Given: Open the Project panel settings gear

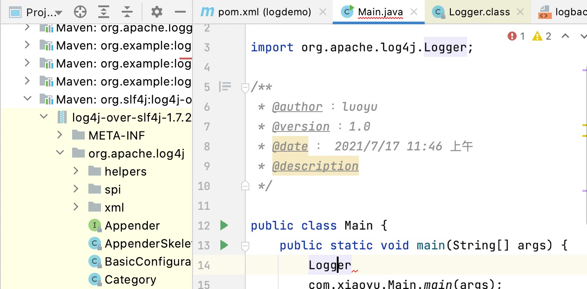Looking at the screenshot, I should pyautogui.click(x=156, y=12).
